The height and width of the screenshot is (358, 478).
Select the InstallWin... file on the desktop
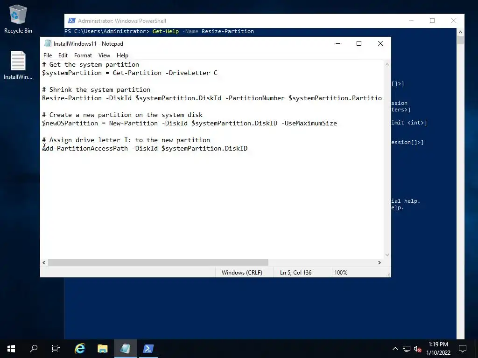pos(18,65)
